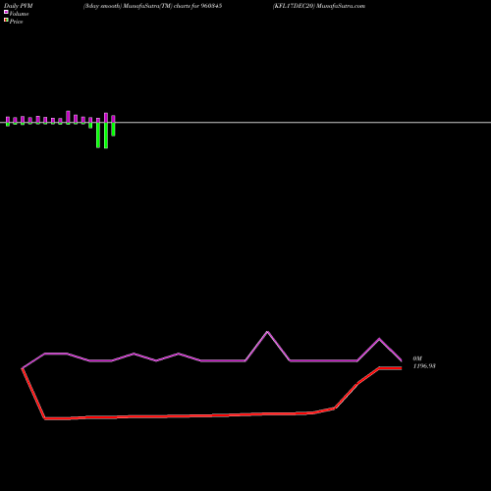Select the 'Price' legend label

click(16, 22)
